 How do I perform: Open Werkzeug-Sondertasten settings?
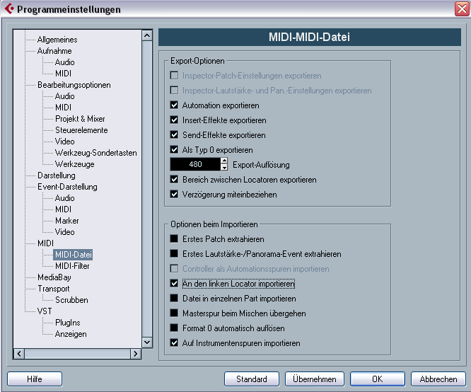pos(95,153)
